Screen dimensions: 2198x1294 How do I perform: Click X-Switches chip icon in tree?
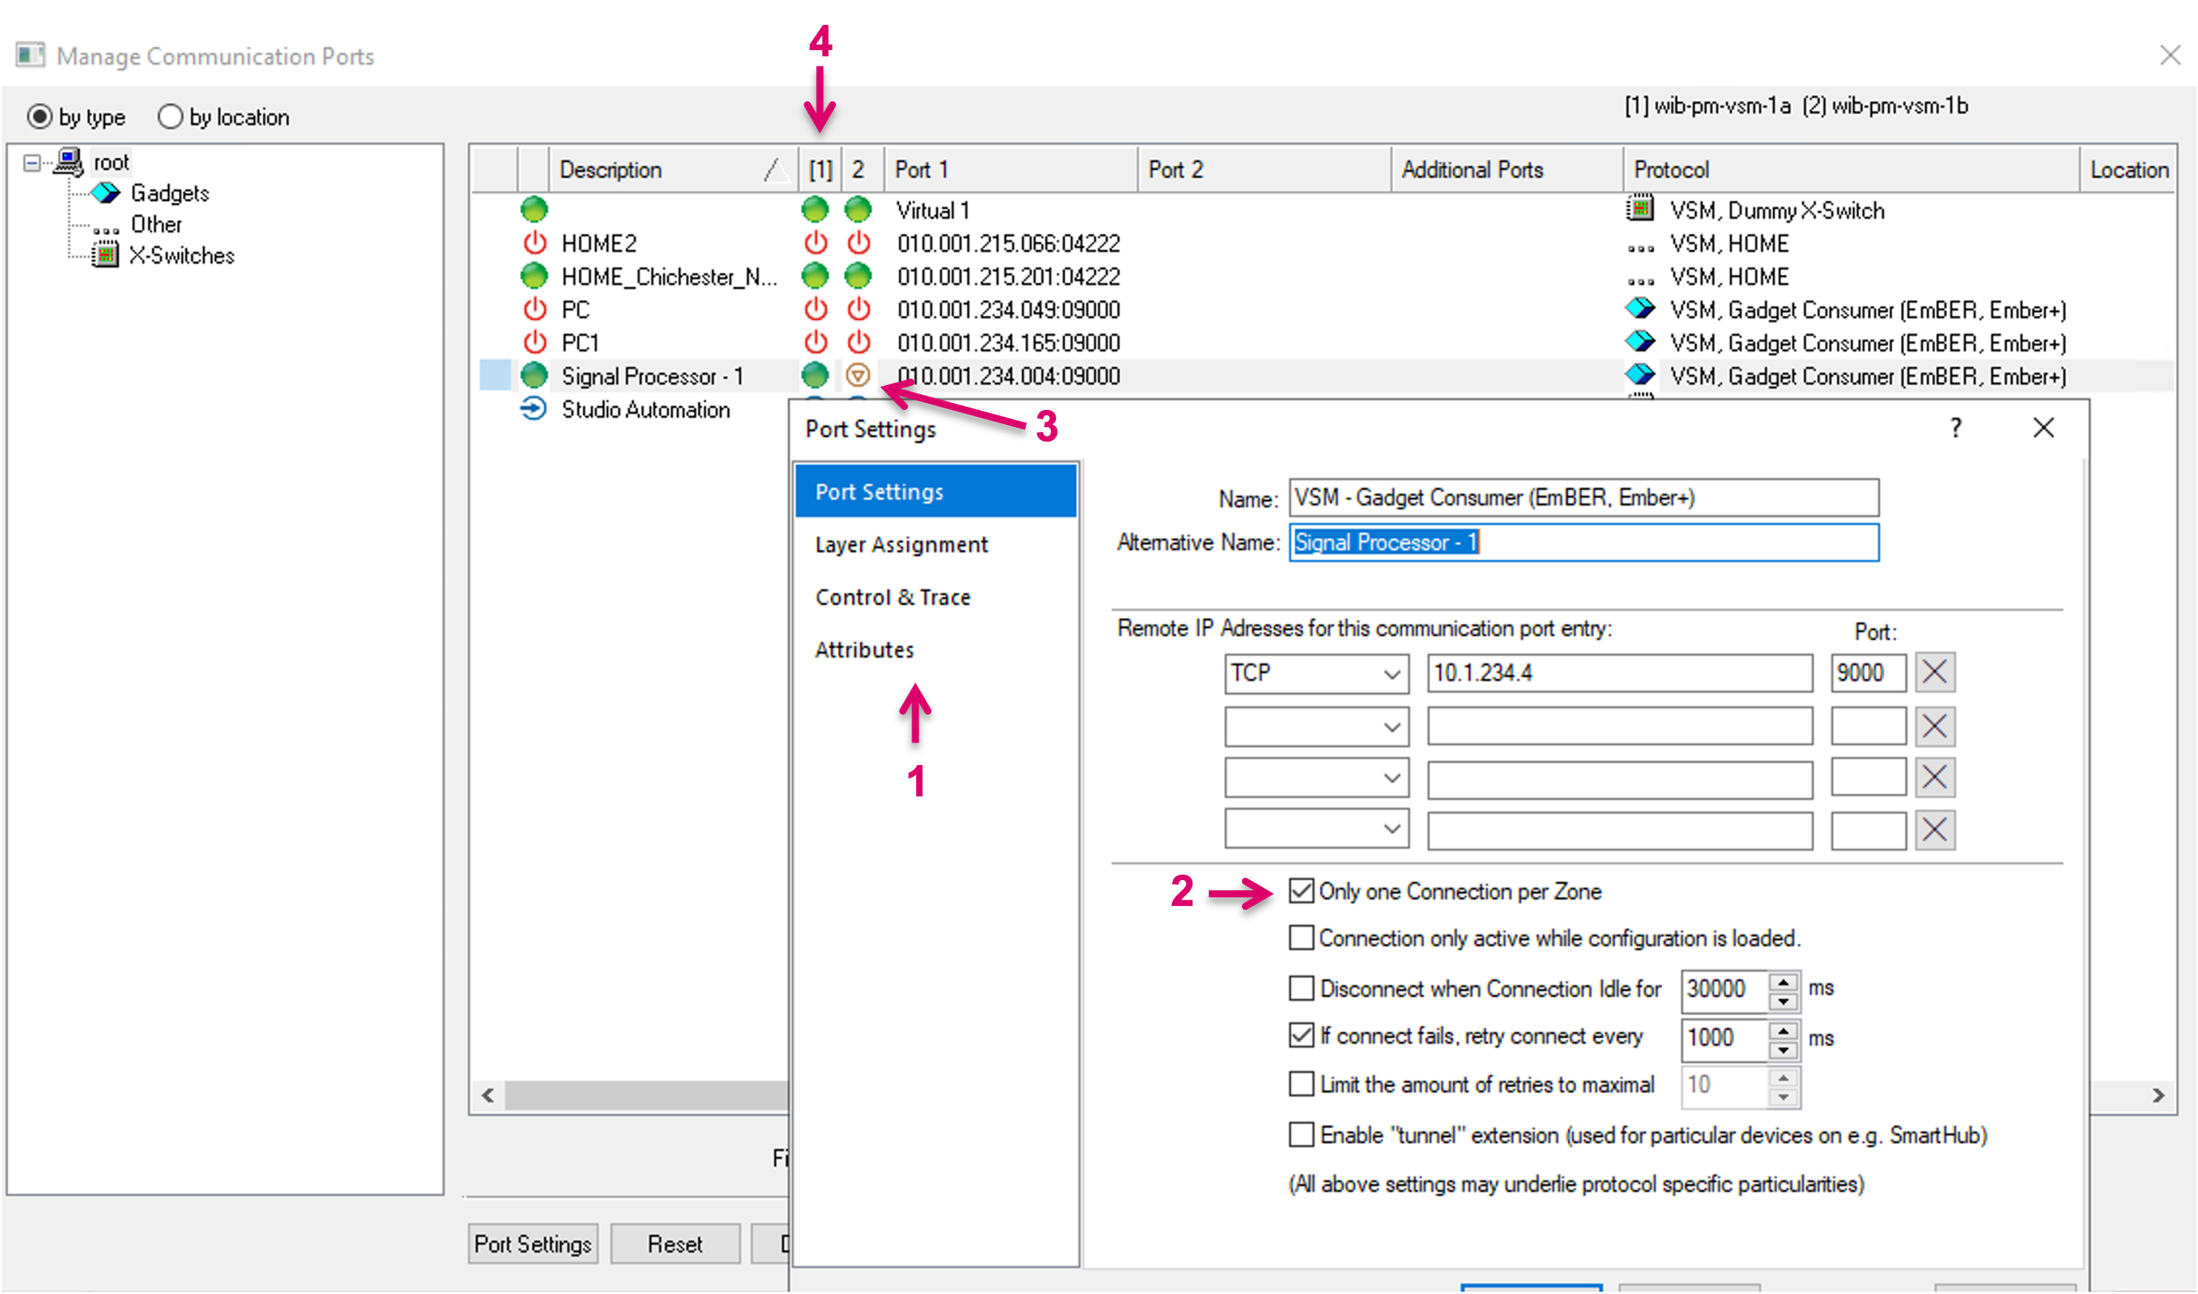106,256
